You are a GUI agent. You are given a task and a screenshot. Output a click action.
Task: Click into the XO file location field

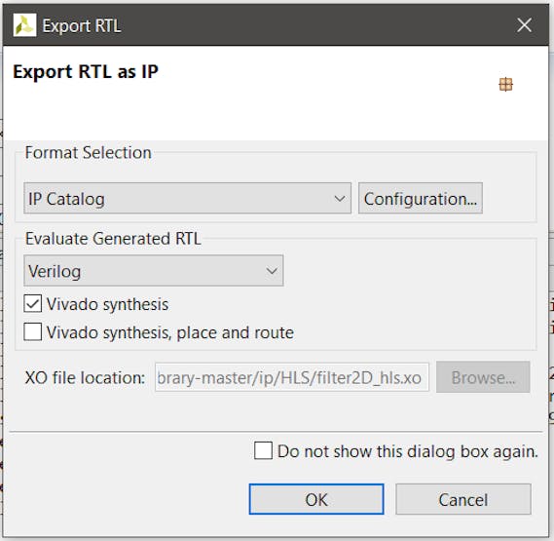click(x=292, y=377)
